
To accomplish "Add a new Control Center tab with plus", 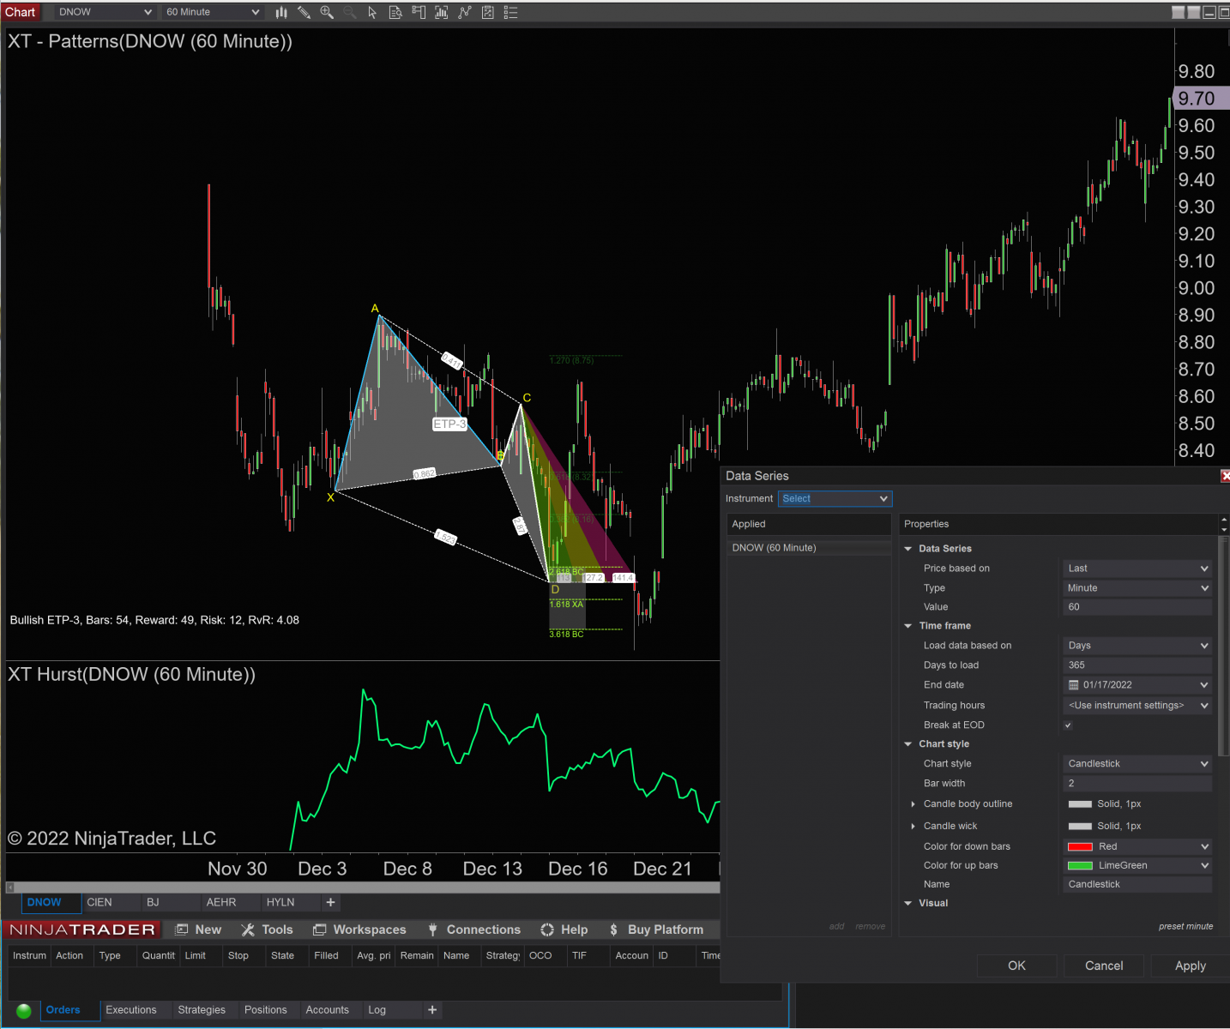I will (x=432, y=1010).
